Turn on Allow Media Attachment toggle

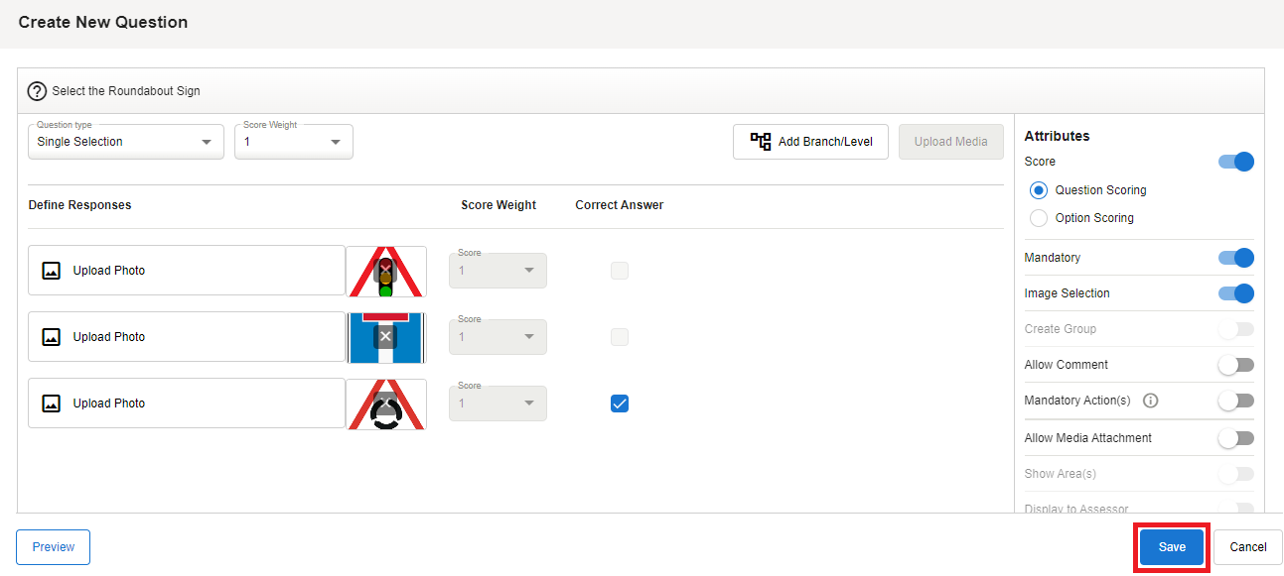click(1236, 438)
